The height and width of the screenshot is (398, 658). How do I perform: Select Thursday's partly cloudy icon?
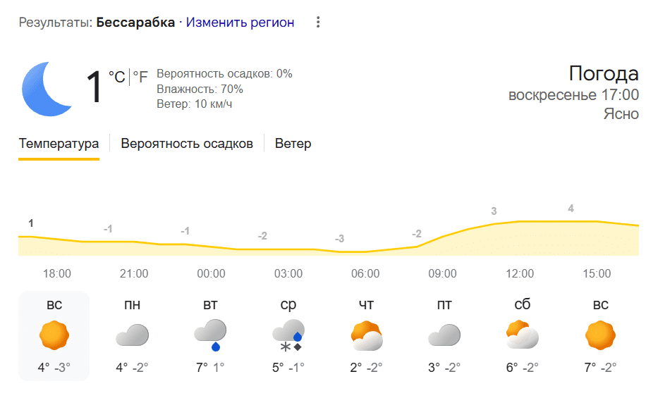(x=366, y=335)
